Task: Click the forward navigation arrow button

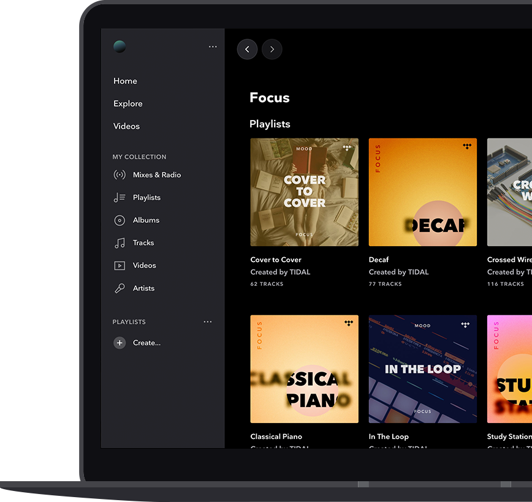Action: pyautogui.click(x=272, y=50)
